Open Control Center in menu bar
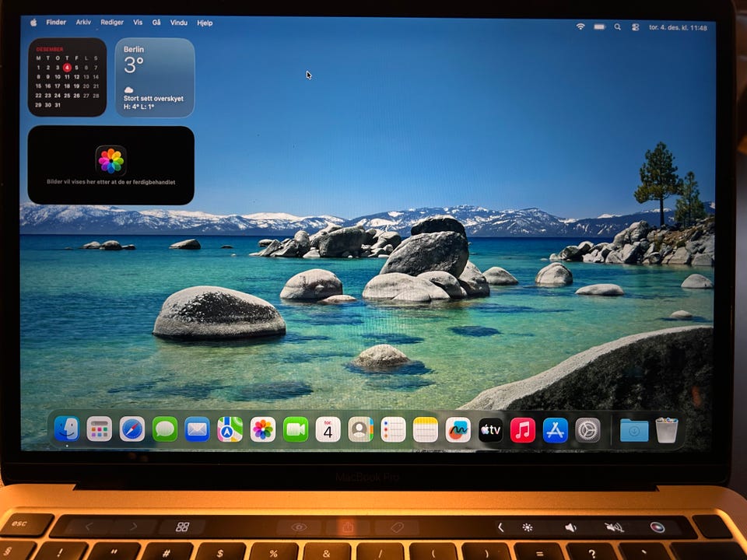Viewport: 747px width, 560px height. pyautogui.click(x=635, y=28)
